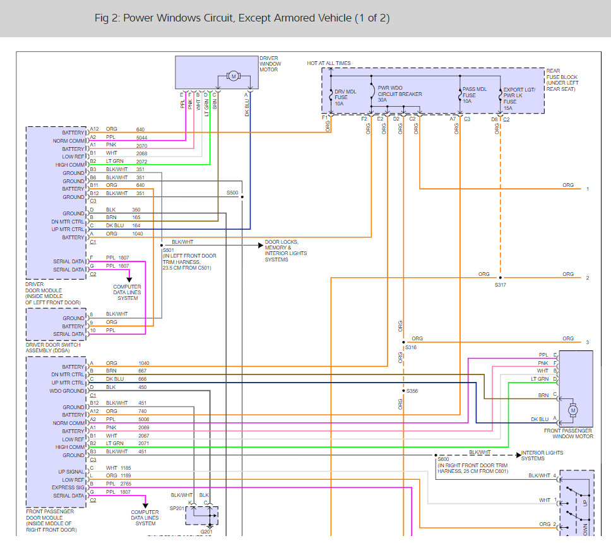Click the motor symbol inside Driver Window Motor box
This screenshot has width=611, height=543.
pos(234,76)
